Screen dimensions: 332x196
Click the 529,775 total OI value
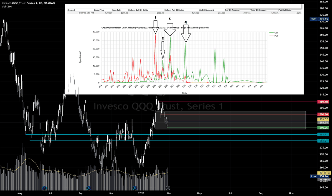pos(275,13)
